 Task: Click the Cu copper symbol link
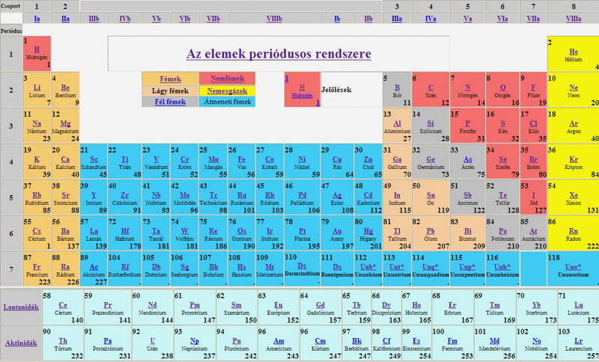pos(337,159)
